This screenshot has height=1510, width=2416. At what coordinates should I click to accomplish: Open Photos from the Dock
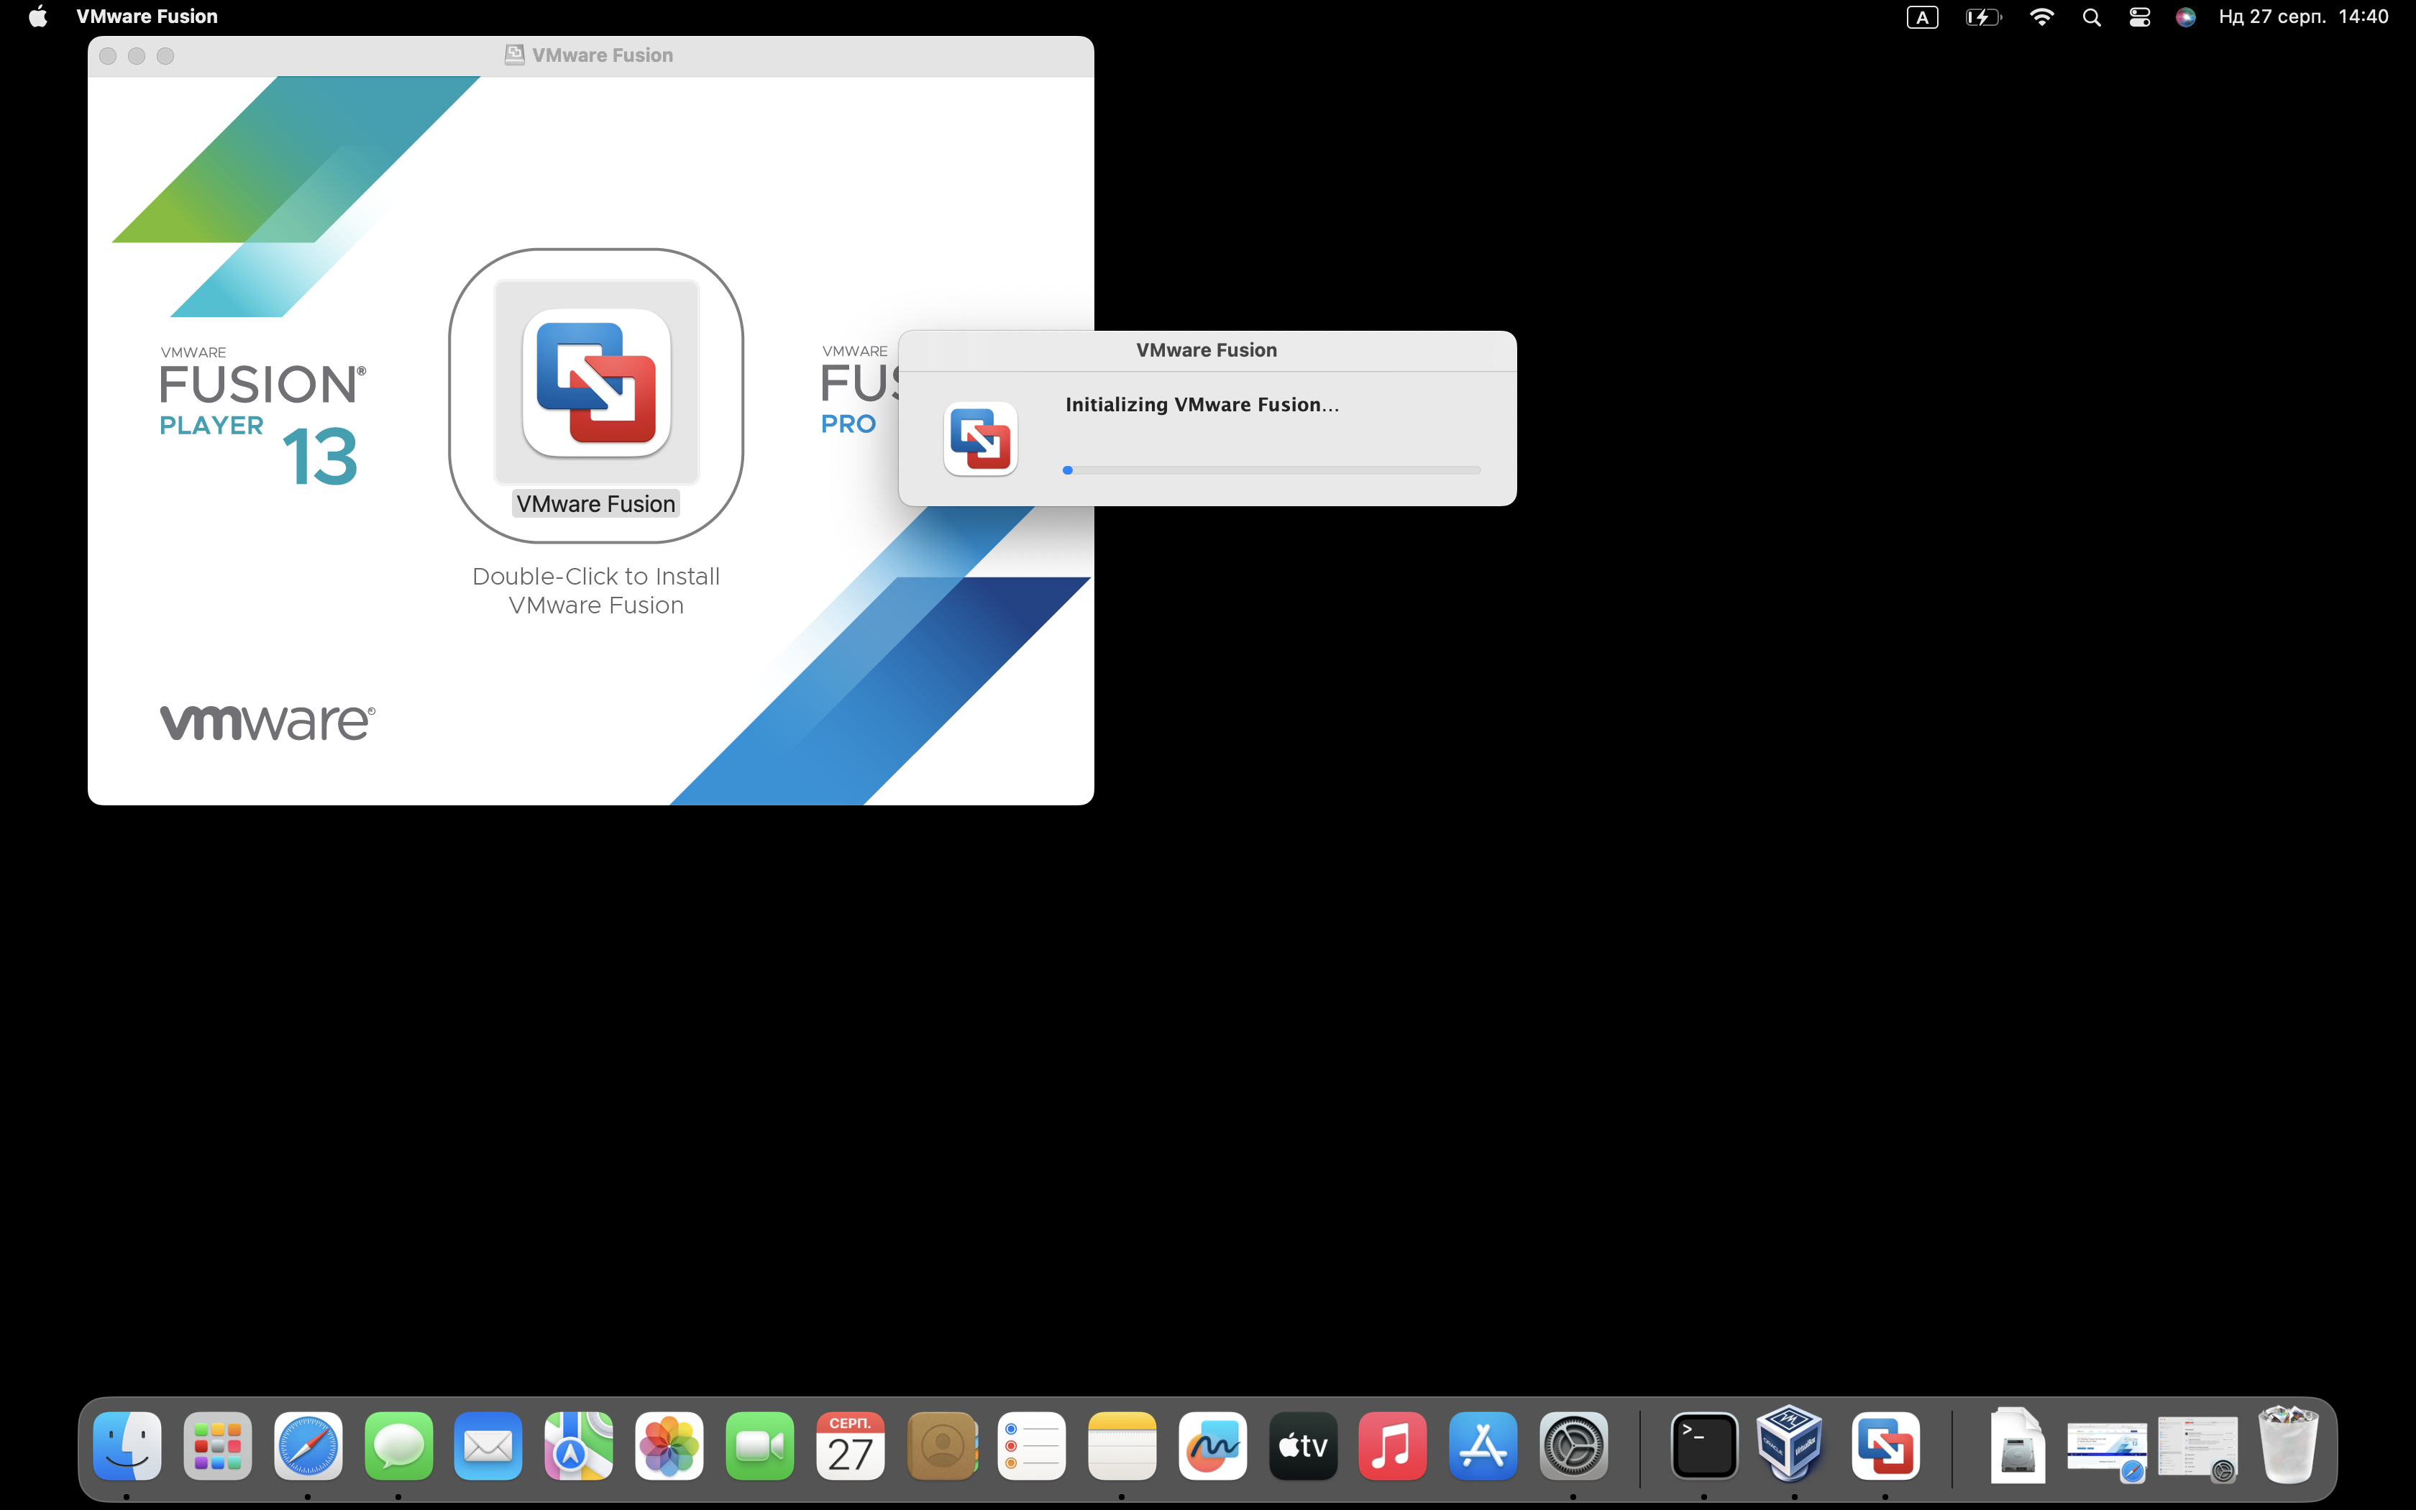tap(669, 1445)
